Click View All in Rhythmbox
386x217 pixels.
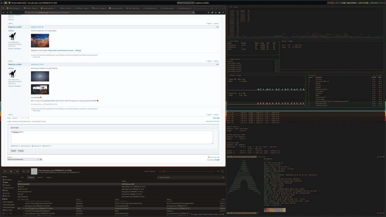40,178
